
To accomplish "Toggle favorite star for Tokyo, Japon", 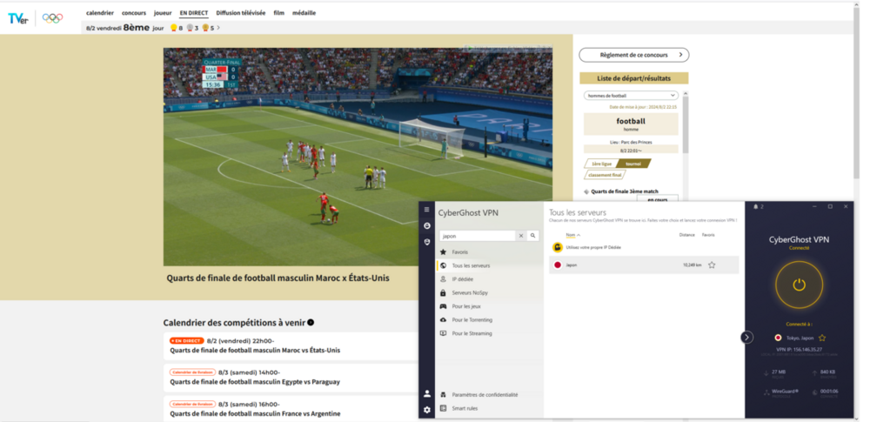I will pos(822,338).
